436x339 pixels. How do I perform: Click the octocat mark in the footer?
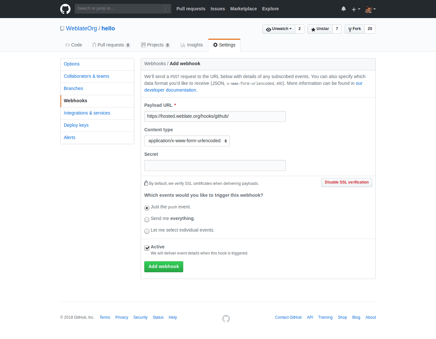click(x=226, y=319)
